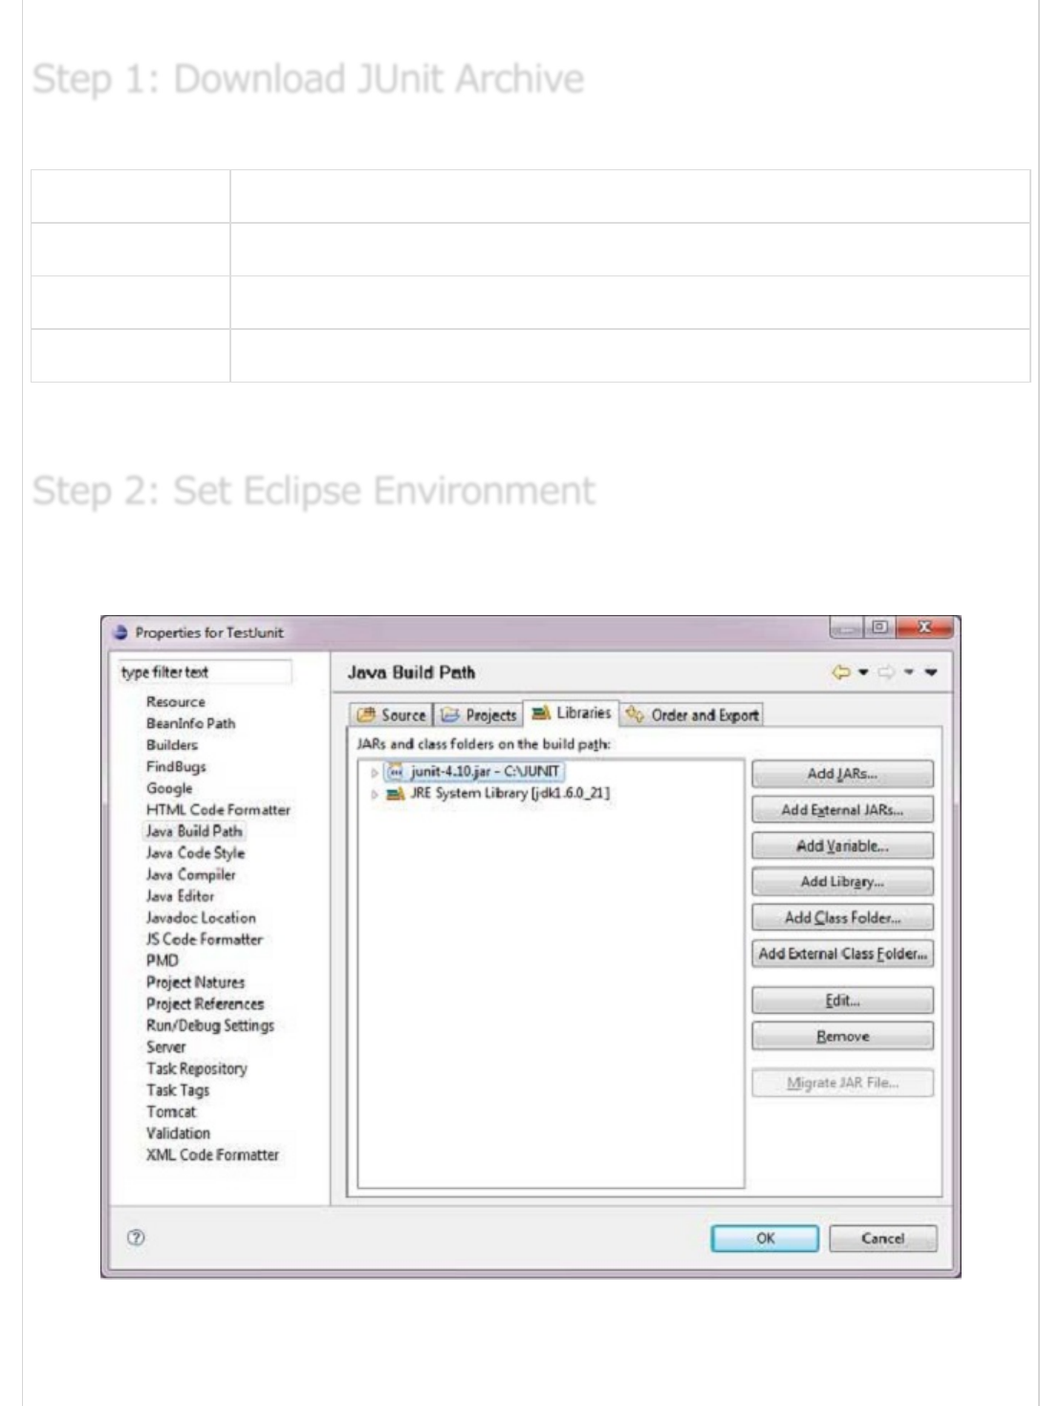
Task: Switch to the Projects tab
Action: (x=479, y=714)
